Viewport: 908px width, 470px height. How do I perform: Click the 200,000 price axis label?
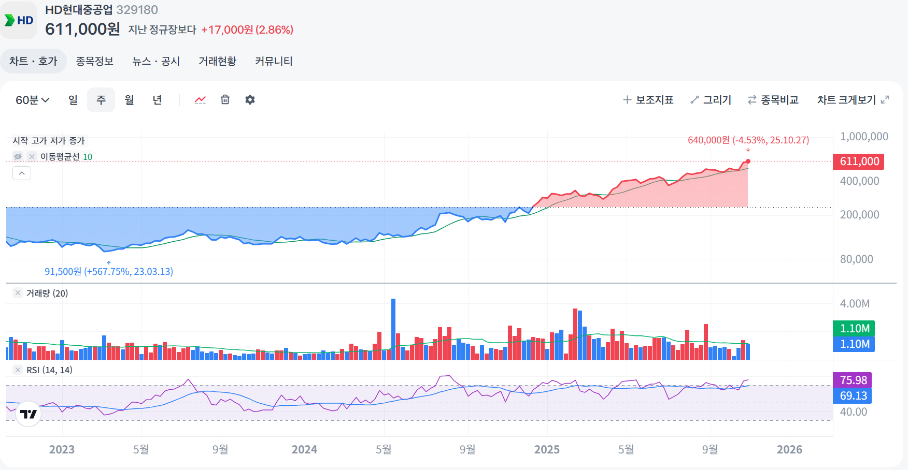(859, 215)
